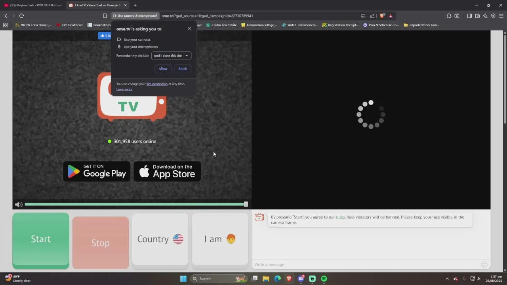
Task: Open Microsoft Edge from taskbar
Action: [x=277, y=279]
